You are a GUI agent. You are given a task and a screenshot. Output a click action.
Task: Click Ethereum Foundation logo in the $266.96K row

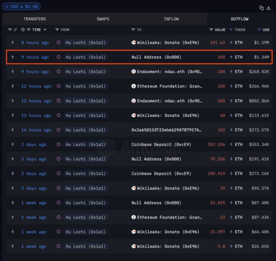(x=134, y=86)
